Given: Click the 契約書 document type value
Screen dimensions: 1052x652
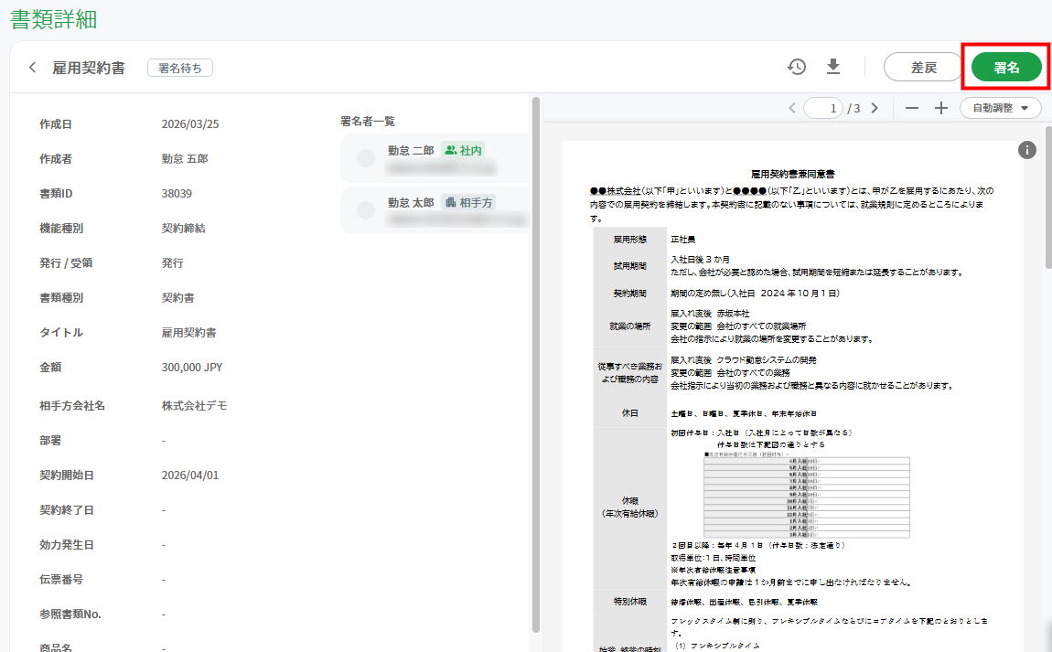Looking at the screenshot, I should [177, 298].
